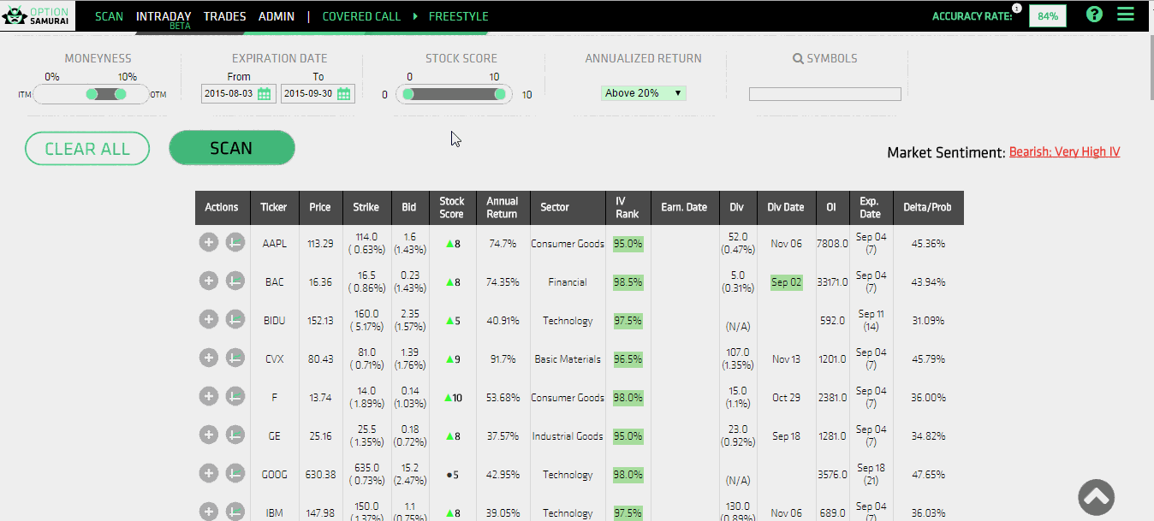Click the Moneyness slider right handle
Screen dimensions: 1154x521
point(120,94)
